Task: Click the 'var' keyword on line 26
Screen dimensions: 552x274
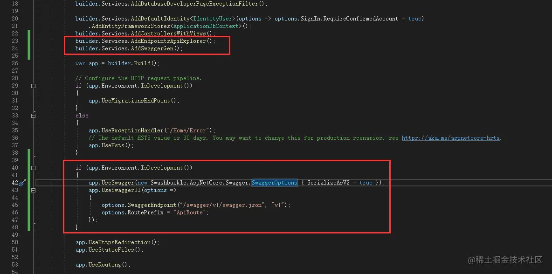Action: pyautogui.click(x=80, y=63)
